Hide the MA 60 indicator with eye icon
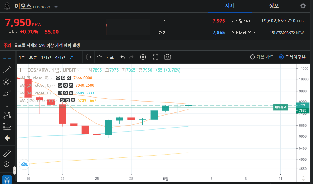This screenshot has height=184, width=313. pos(60,93)
